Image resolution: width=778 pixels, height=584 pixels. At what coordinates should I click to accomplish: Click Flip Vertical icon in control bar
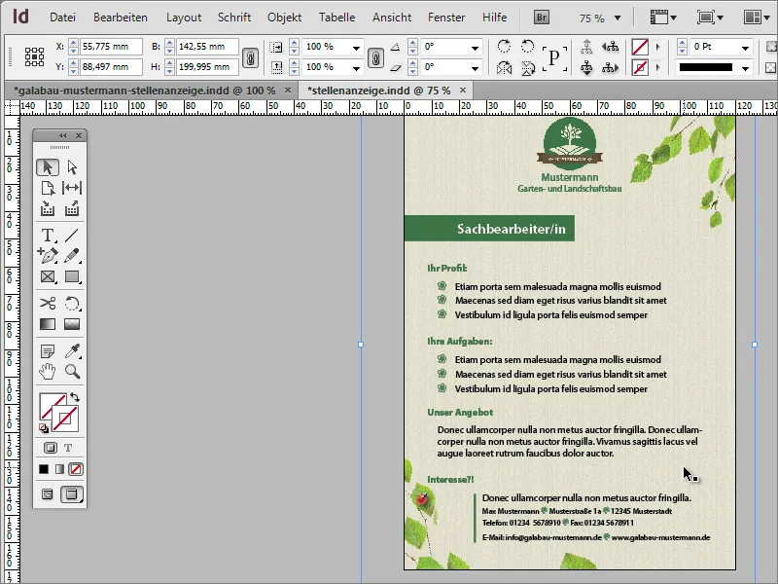528,67
